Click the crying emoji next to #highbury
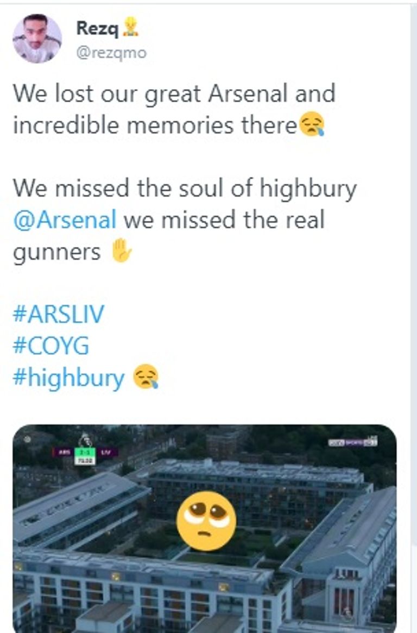The width and height of the screenshot is (417, 633). [x=146, y=378]
